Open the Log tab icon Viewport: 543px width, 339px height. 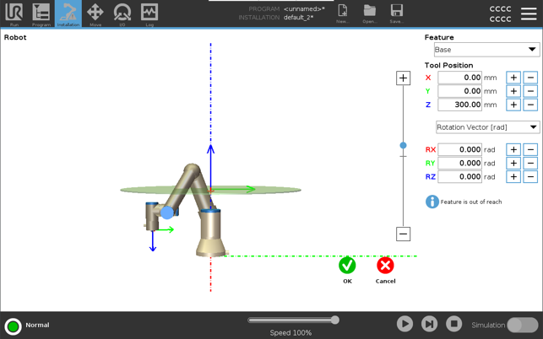click(149, 13)
